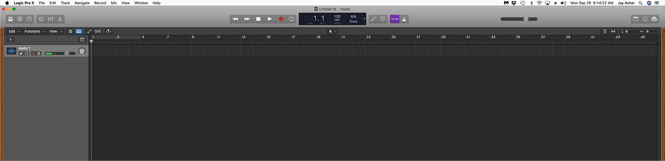This screenshot has height=161, width=665.
Task: Toggle the metronome click
Action: (x=404, y=19)
